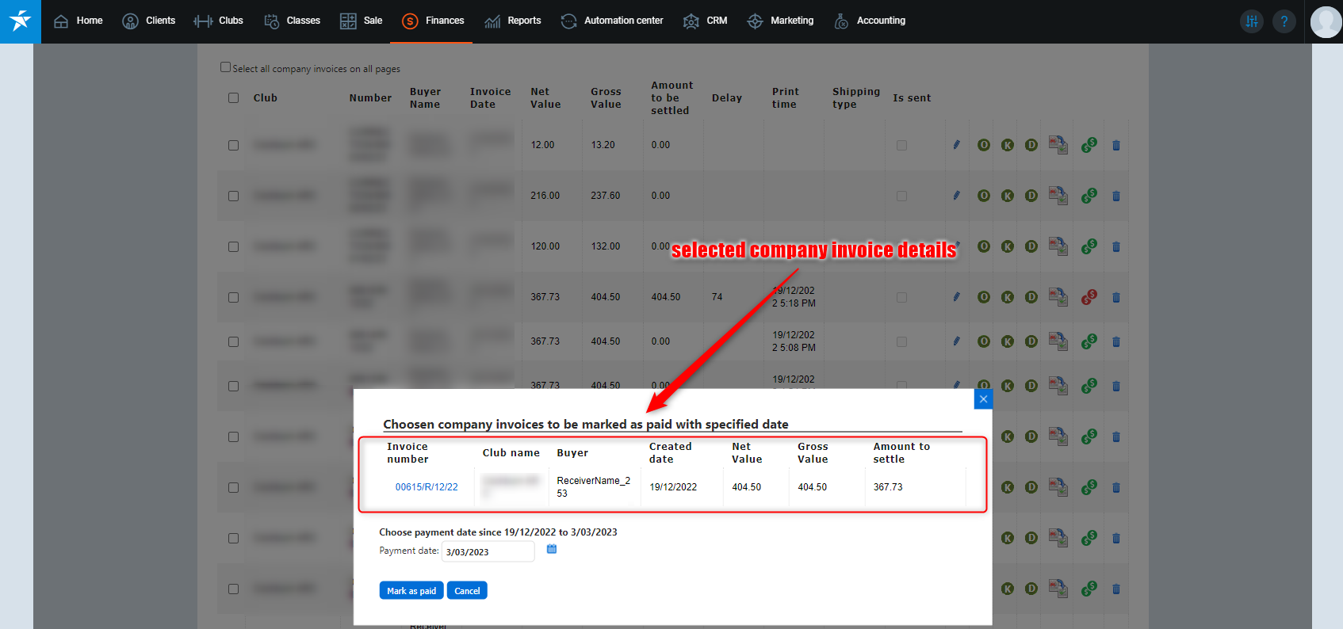Open the help question mark icon

(1284, 21)
